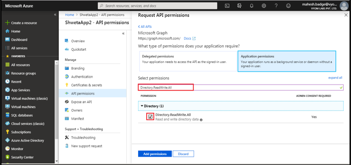Click the Subscriptions key icon
Viewport: 351px width, 165px height.
point(7,132)
